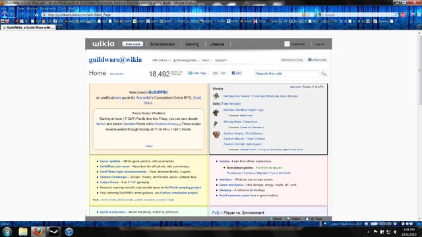Viewport: 422px width, 237px height.
Task: Click the home icon in navigation toolbar
Action: (x=37, y=14)
